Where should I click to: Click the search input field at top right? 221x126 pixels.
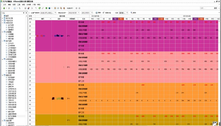tap(207, 8)
